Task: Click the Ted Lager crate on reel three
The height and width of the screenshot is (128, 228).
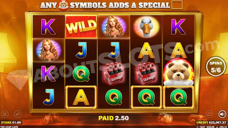Action: click(114, 74)
